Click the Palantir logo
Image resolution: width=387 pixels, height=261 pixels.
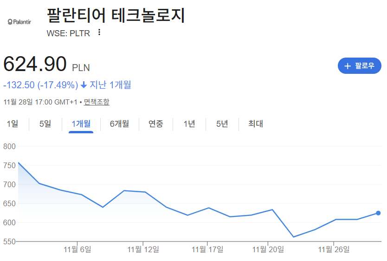click(x=19, y=22)
